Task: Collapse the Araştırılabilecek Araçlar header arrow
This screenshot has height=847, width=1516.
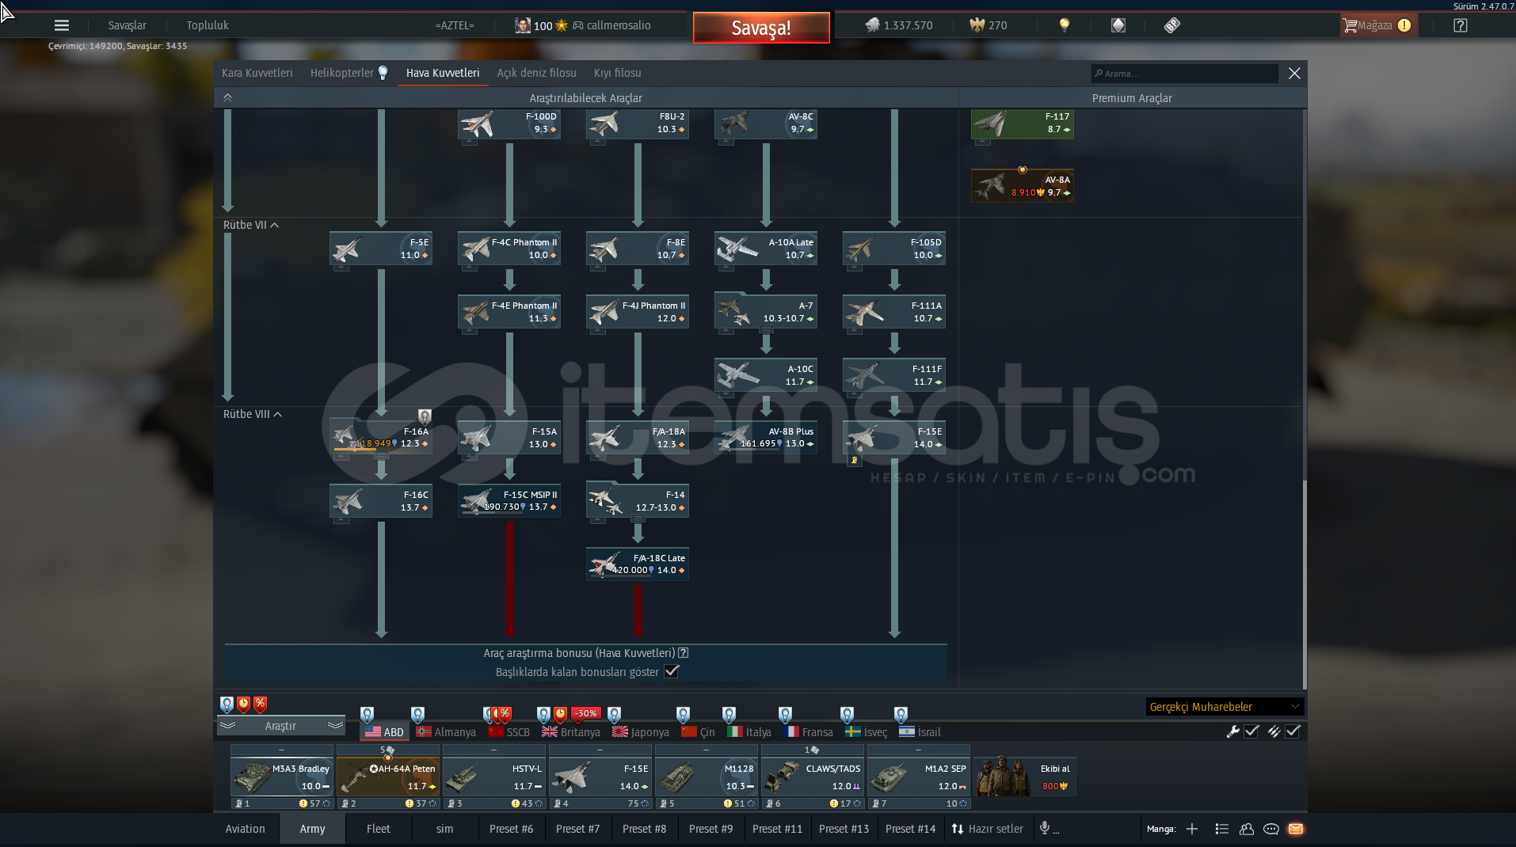Action: click(x=227, y=97)
